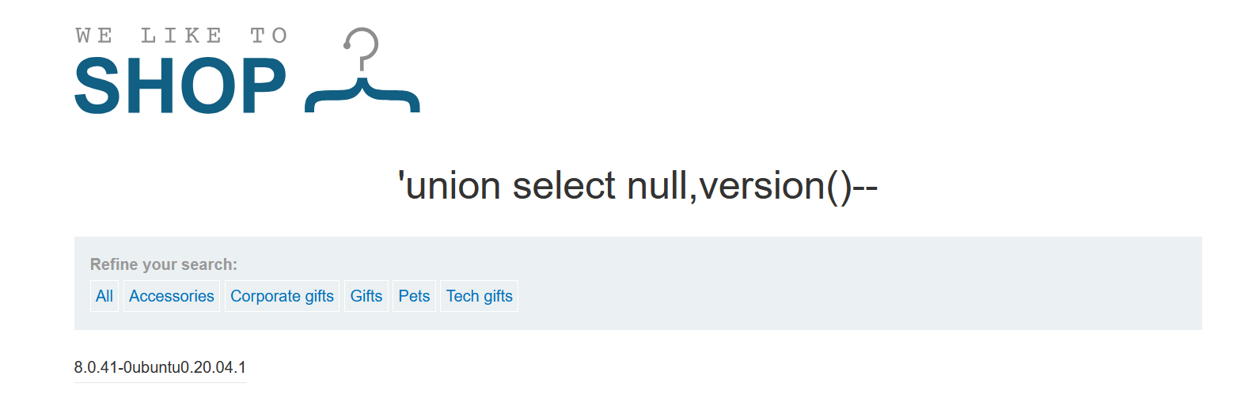The height and width of the screenshot is (410, 1256).
Task: Click the 0ubuntu0.20.04.1 portion of the result
Action: pyautogui.click(x=184, y=367)
